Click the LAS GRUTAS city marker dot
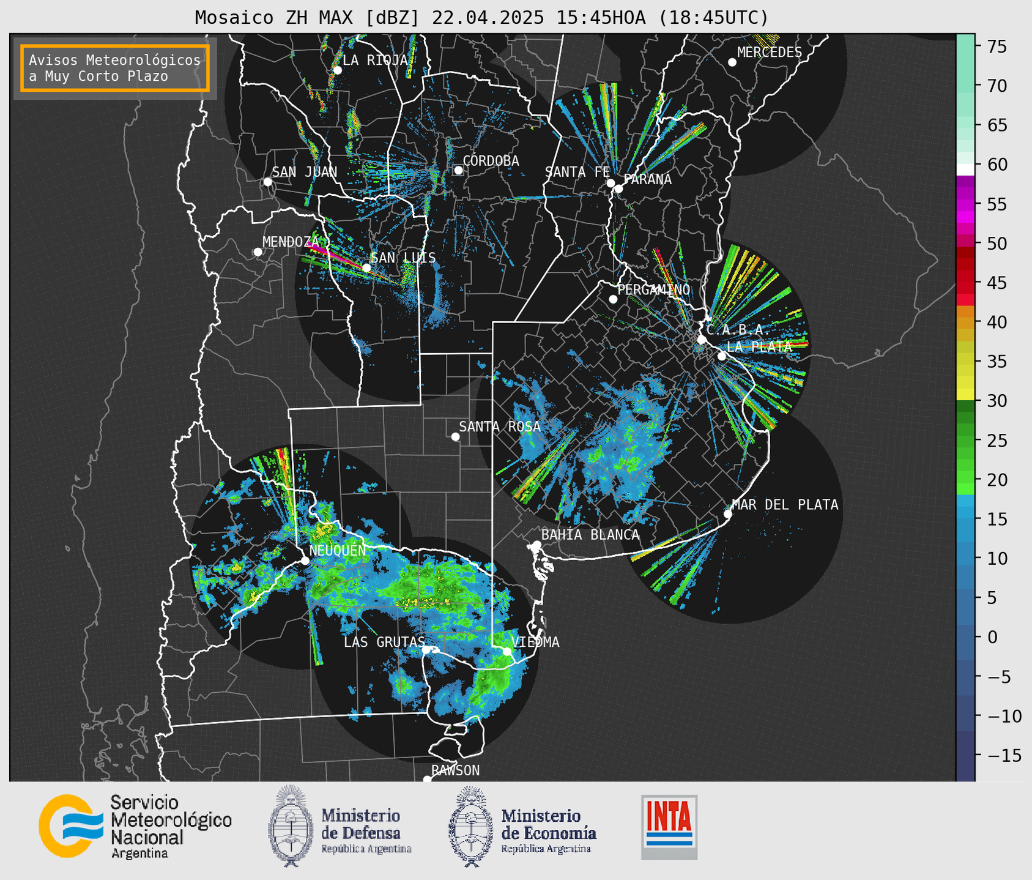The height and width of the screenshot is (880, 1032). (426, 650)
